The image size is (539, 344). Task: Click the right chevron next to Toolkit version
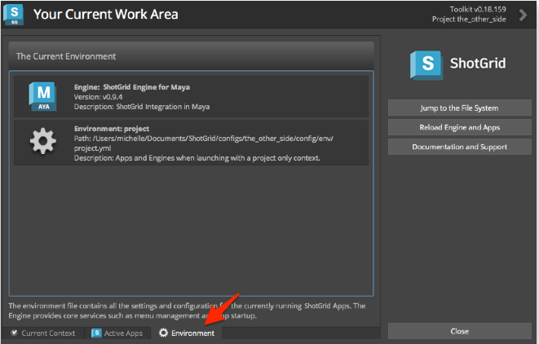(523, 15)
